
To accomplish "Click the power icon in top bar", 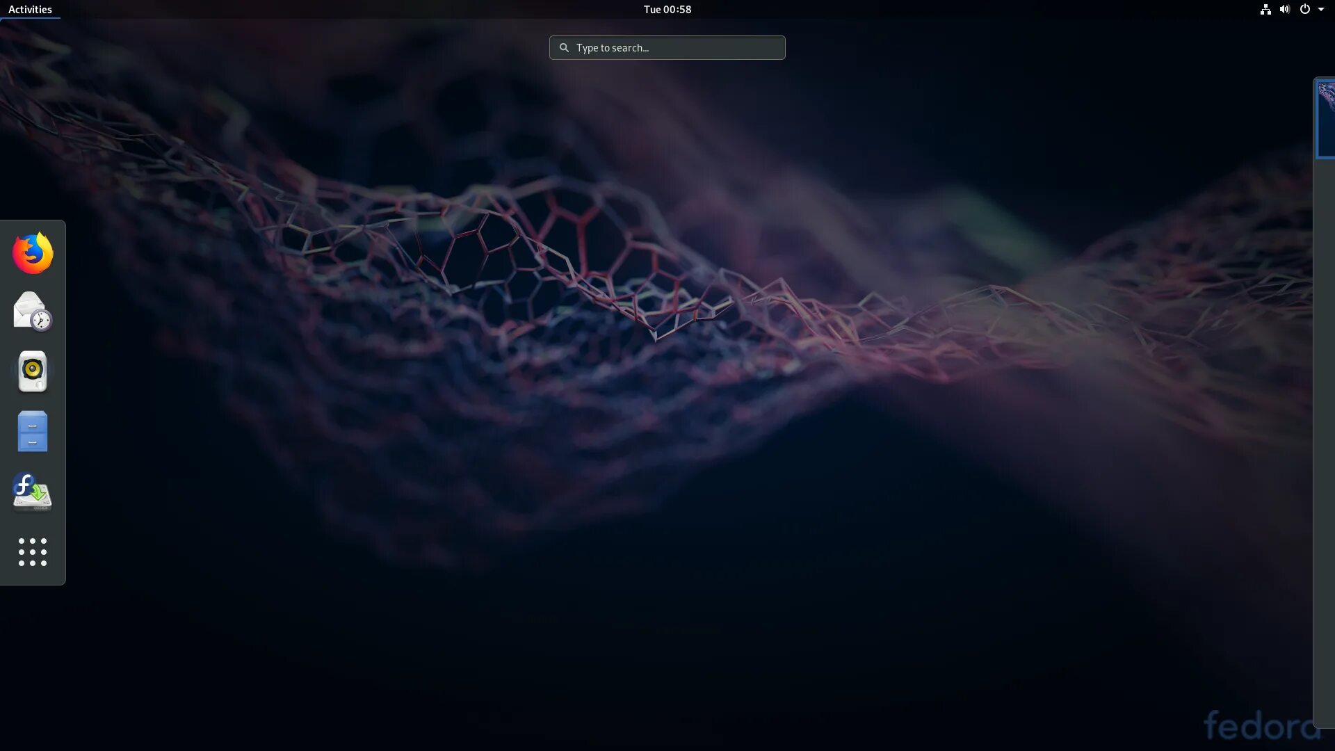I will coord(1304,9).
